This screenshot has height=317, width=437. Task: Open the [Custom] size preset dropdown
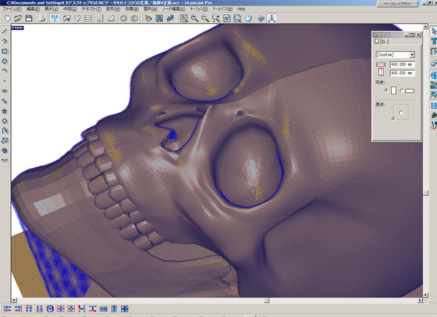click(412, 55)
